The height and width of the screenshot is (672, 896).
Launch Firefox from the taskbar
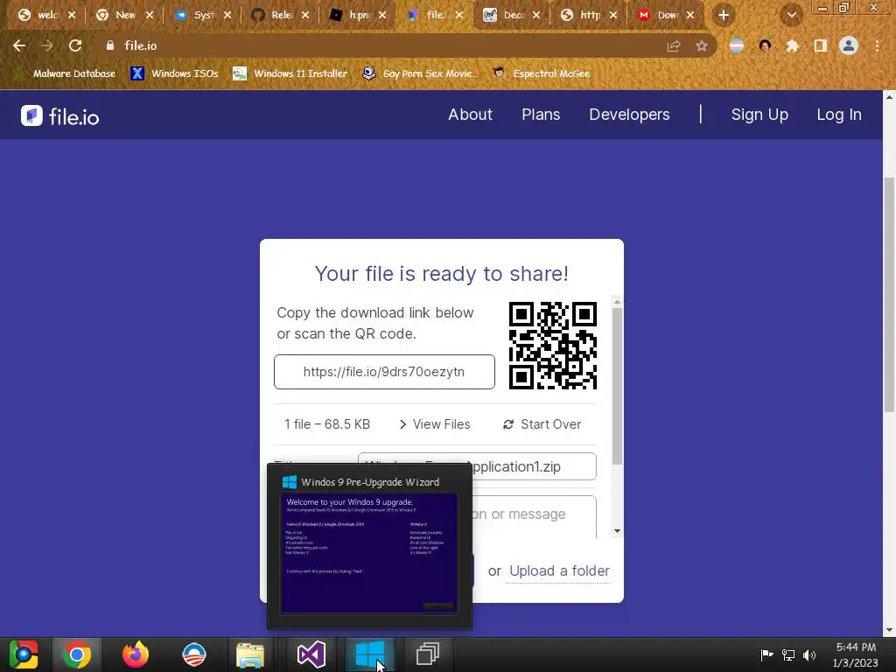[x=136, y=654]
